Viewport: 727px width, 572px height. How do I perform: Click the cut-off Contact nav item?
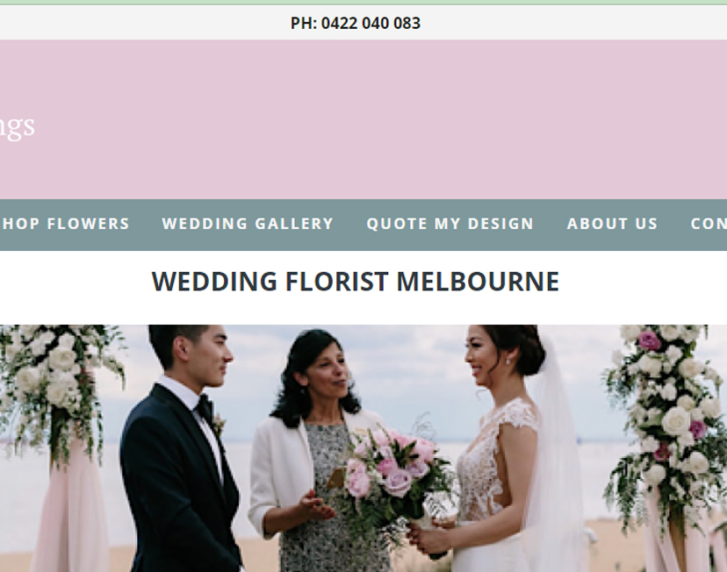709,224
